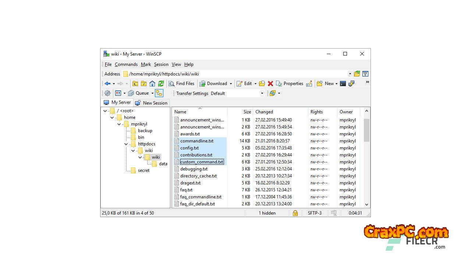Toggle the Queue panel display
Image resolution: width=471 pixels, height=265 pixels.
[139, 93]
